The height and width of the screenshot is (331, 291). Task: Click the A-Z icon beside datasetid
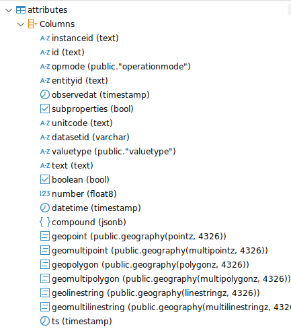(45, 138)
